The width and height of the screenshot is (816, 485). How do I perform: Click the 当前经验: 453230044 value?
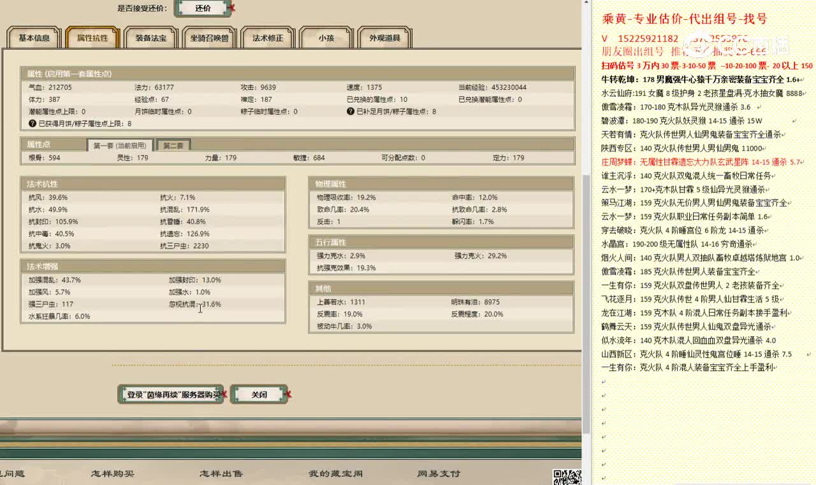pyautogui.click(x=492, y=87)
